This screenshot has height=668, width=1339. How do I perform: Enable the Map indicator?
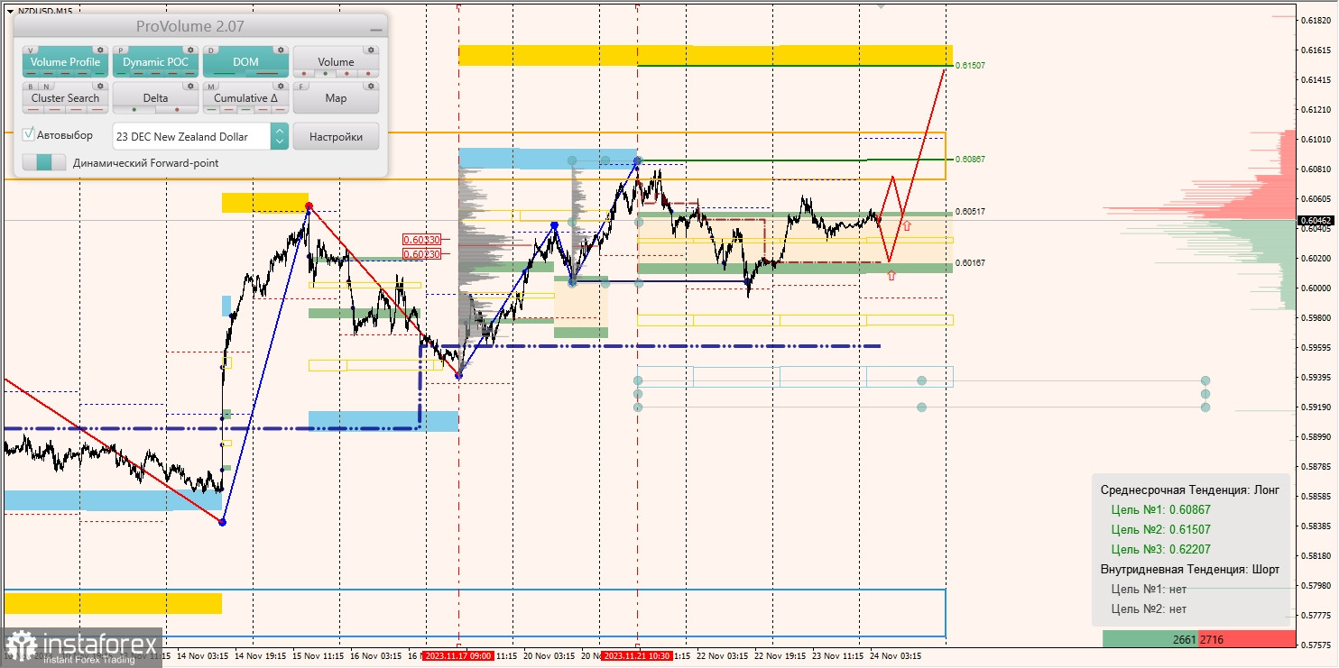336,98
